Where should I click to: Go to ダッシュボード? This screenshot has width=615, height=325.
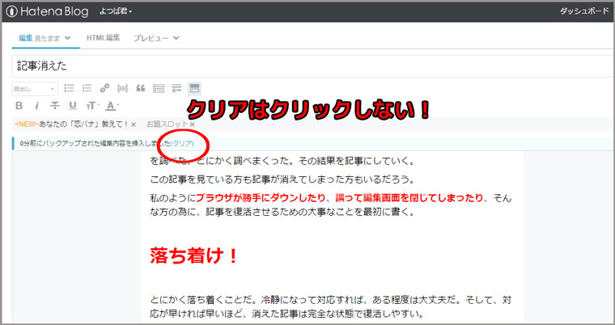point(584,11)
